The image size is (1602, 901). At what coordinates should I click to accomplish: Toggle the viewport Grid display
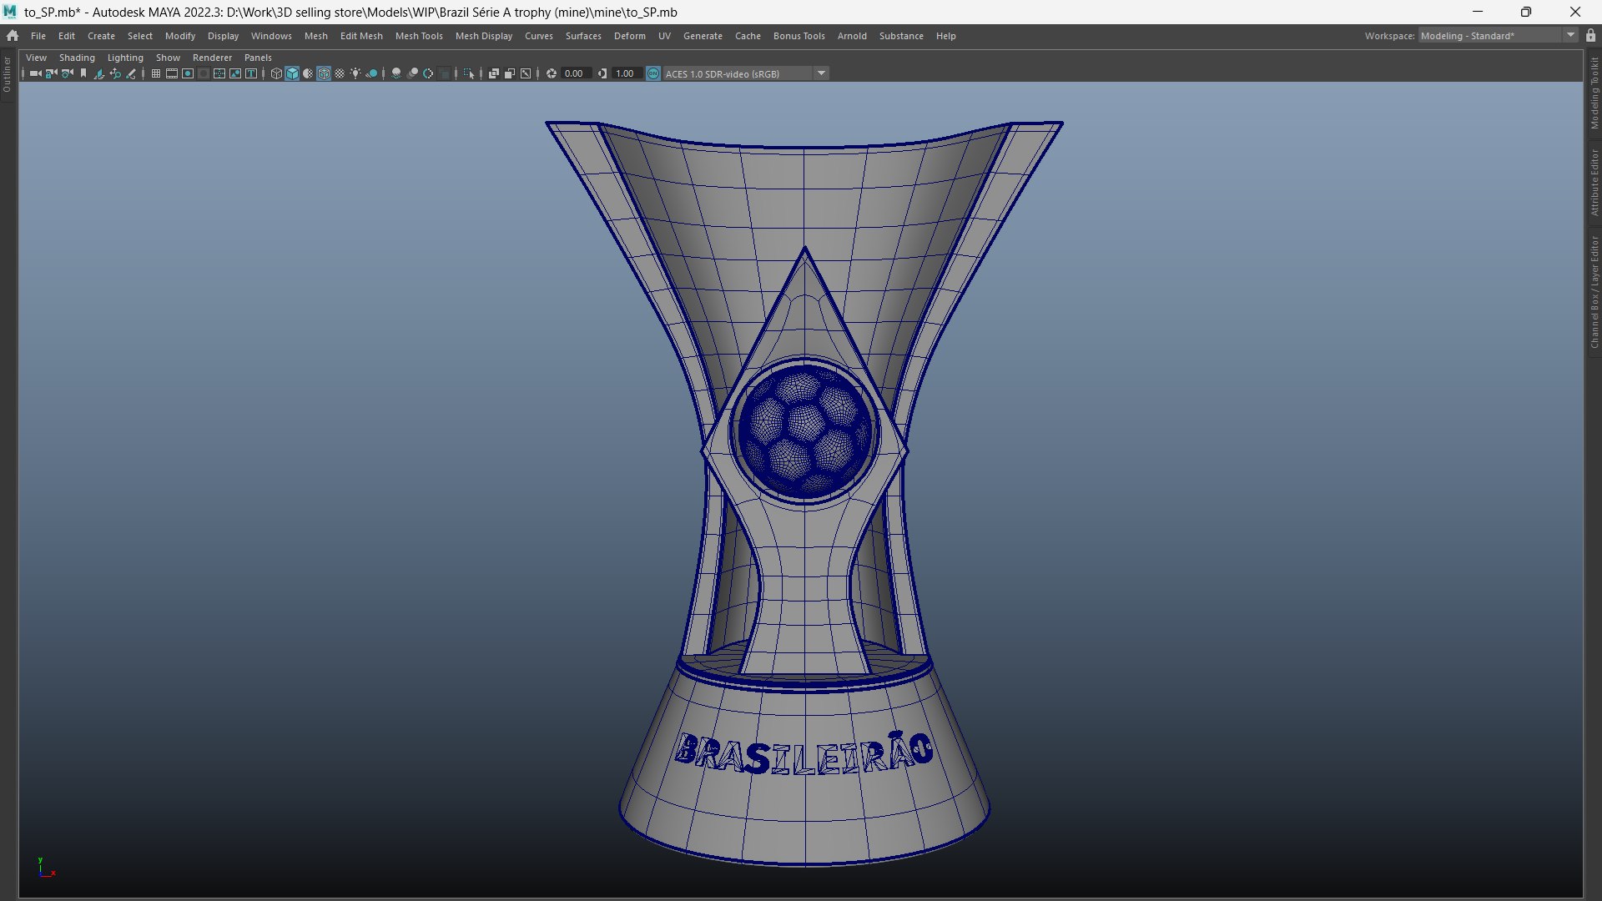pyautogui.click(x=156, y=73)
